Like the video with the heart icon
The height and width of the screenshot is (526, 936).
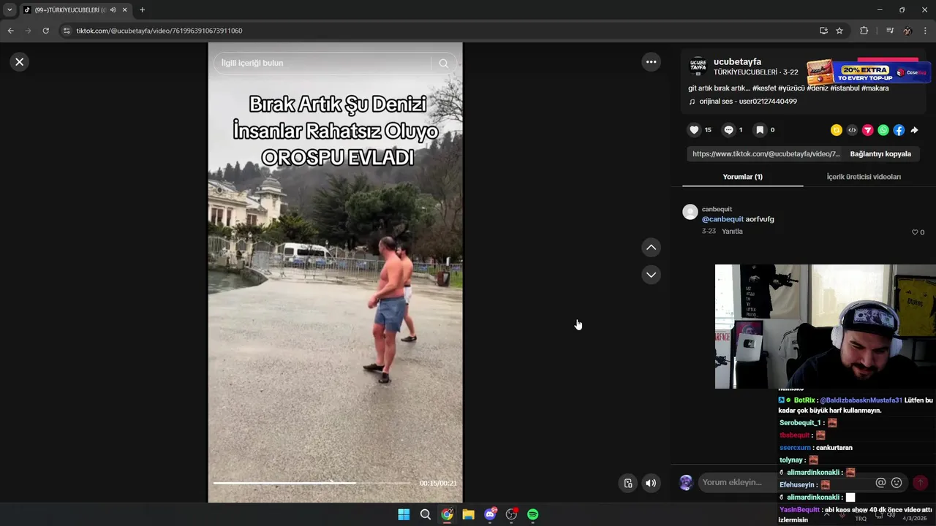point(694,130)
